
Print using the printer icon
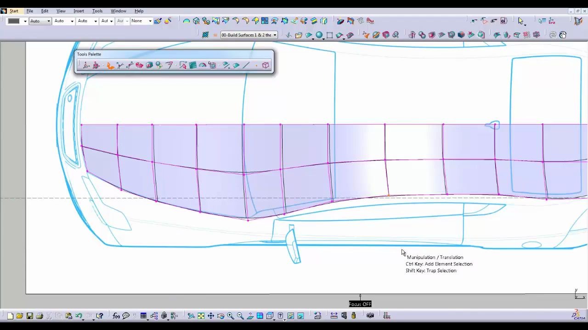tap(40, 316)
